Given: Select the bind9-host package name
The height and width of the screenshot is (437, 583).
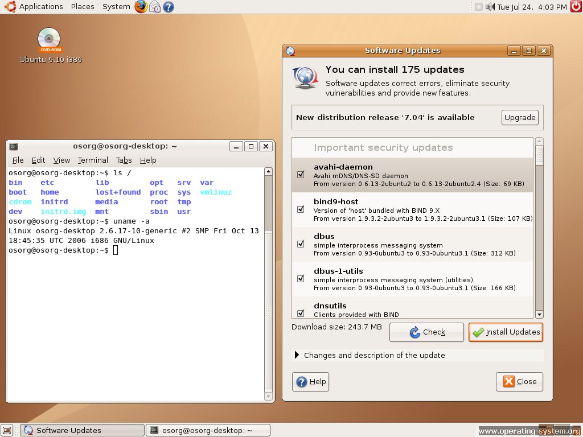Looking at the screenshot, I should [x=336, y=201].
